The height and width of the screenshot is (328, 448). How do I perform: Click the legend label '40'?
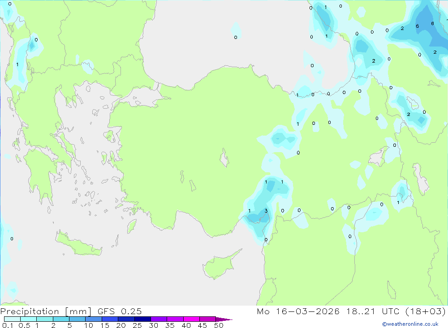[186, 325]
